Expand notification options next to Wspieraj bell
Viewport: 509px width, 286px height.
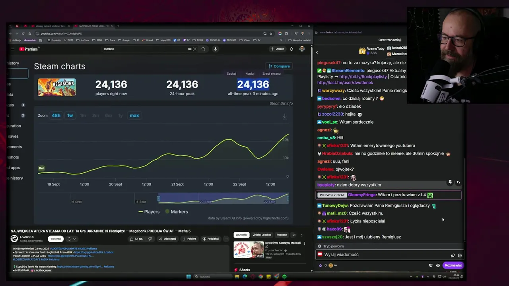click(74, 239)
